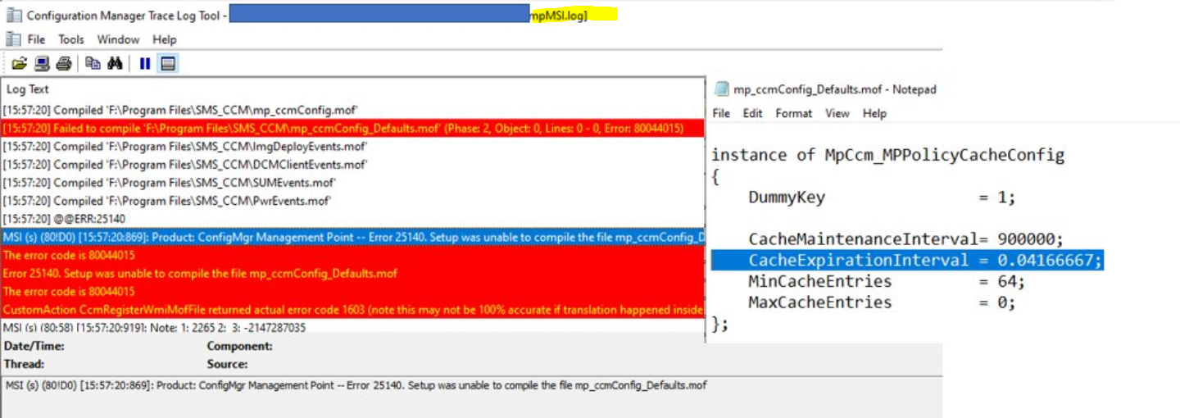Select the MSI (s) (80:58) Note: 1: 2265 row

[x=352, y=327]
